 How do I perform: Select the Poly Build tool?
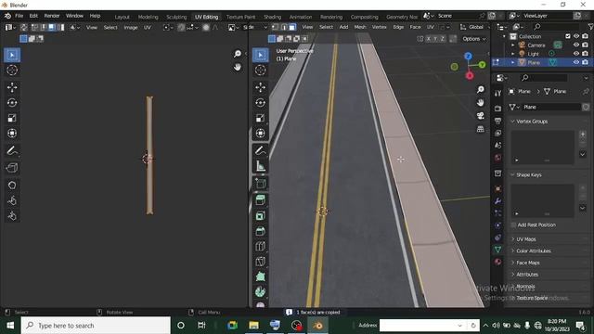point(260,276)
